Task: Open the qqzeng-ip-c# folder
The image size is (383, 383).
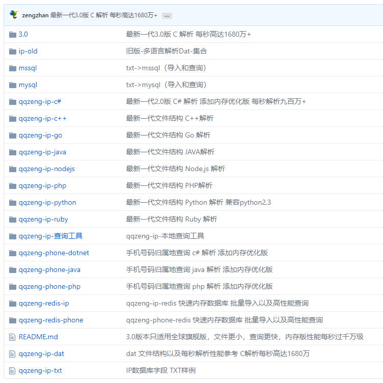Action: [40, 102]
